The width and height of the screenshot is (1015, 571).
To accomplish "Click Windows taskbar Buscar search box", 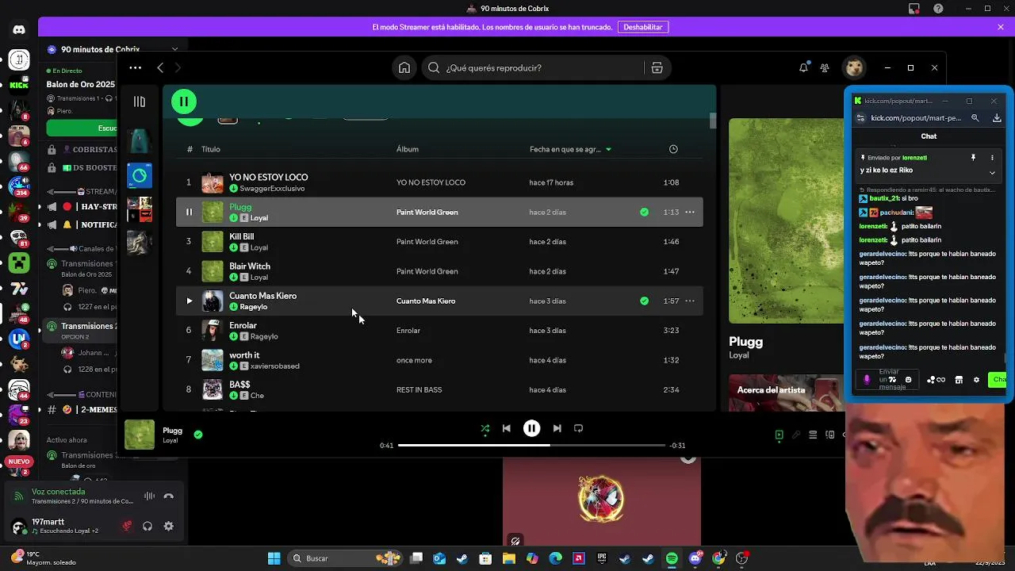I will pos(345,558).
